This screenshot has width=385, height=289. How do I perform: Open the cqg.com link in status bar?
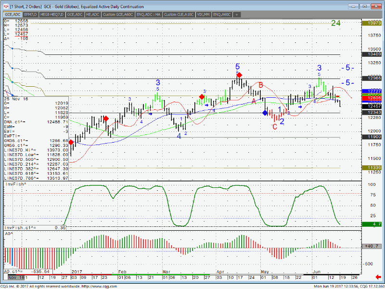point(99,286)
